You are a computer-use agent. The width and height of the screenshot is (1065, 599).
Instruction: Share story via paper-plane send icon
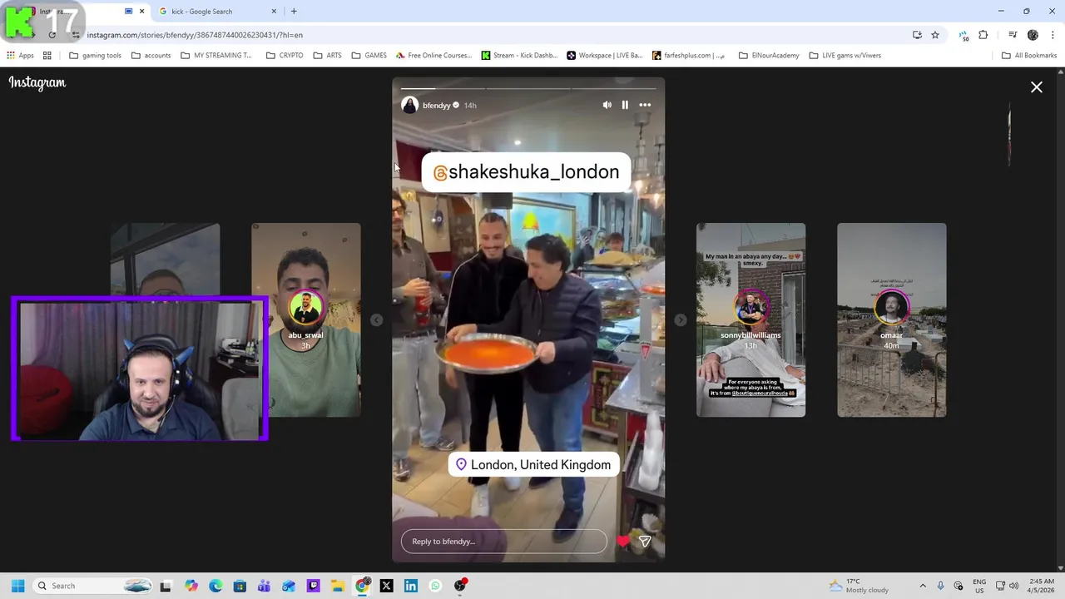[x=645, y=542]
